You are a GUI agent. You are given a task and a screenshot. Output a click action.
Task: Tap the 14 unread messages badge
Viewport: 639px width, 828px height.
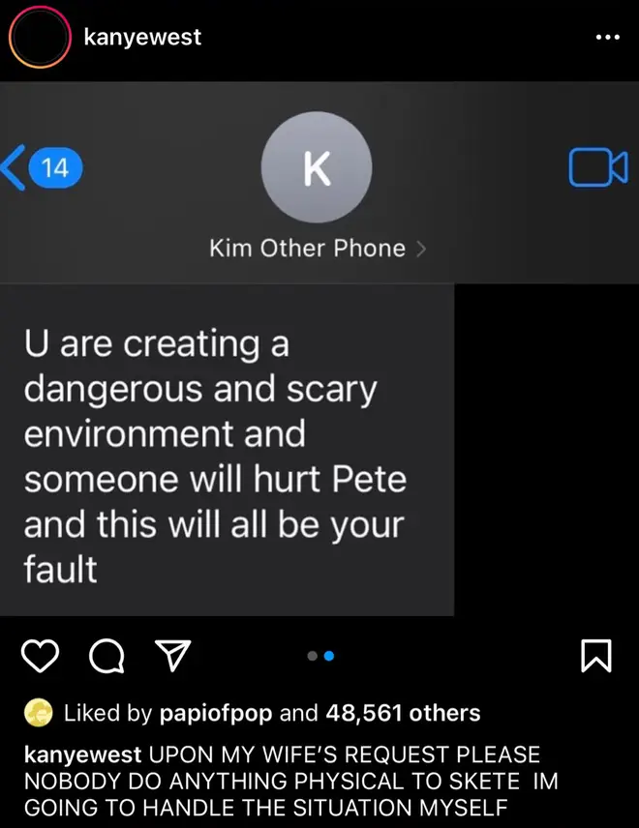55,168
